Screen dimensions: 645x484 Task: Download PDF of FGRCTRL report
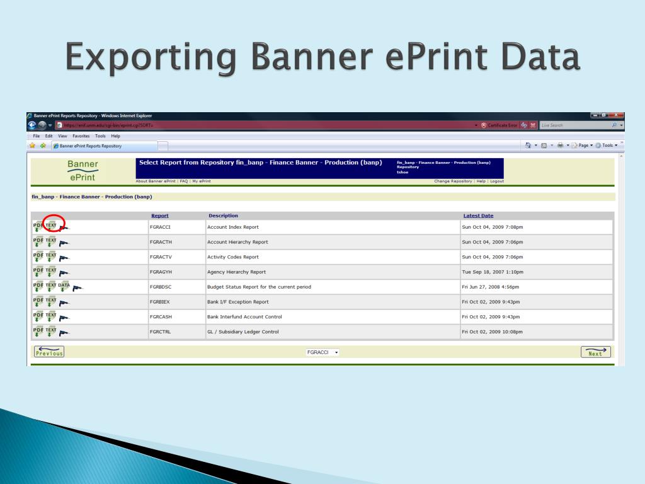(x=38, y=331)
